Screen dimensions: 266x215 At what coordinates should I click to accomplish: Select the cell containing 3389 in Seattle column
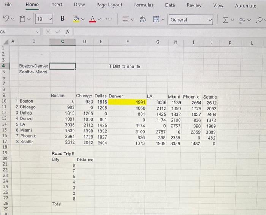(x=211, y=132)
